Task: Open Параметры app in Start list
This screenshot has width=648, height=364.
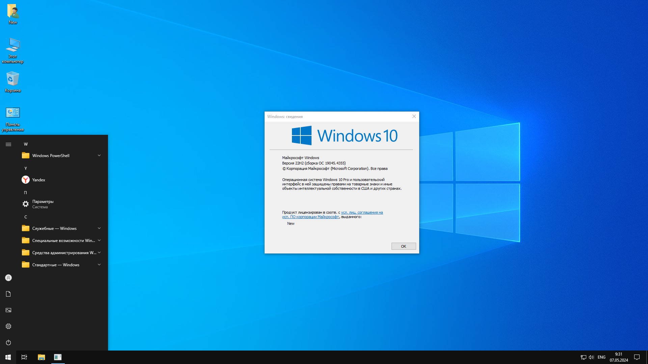Action: pos(43,204)
